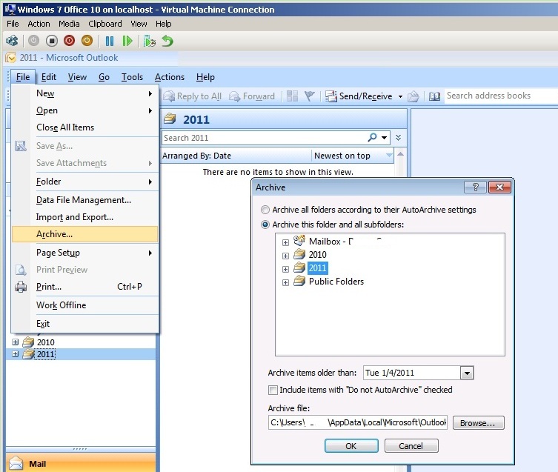Expand the query builder chevron
Screen dimensions: 558x472
(398, 137)
